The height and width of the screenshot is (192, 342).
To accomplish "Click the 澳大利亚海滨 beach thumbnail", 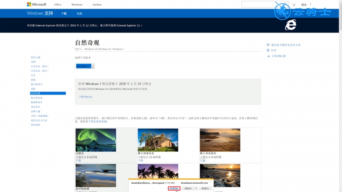I will pyautogui.click(x=220, y=140).
